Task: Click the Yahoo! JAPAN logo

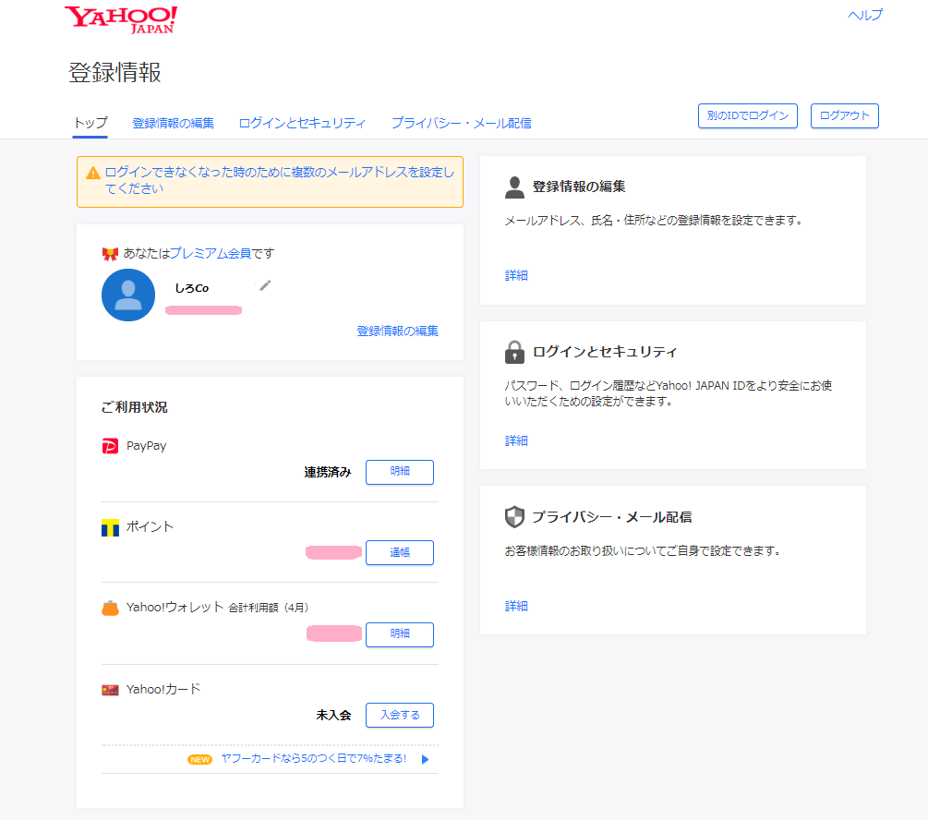Action: coord(121,19)
